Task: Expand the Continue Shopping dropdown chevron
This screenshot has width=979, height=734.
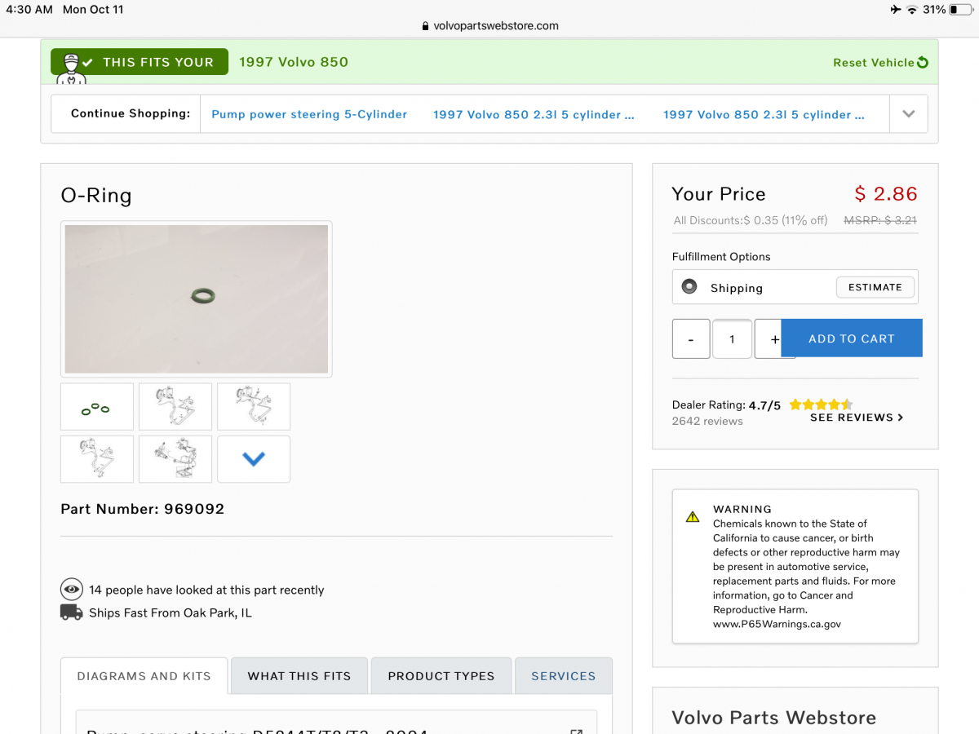Action: [908, 114]
